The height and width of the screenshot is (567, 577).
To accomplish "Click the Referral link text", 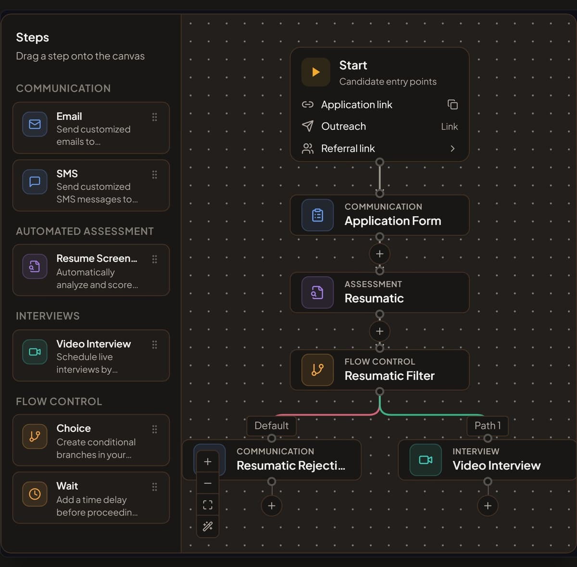I will 348,148.
